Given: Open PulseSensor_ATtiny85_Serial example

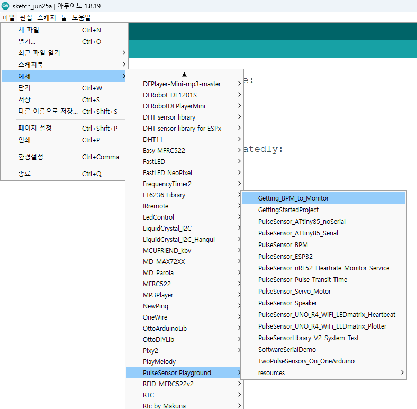Looking at the screenshot, I should 324,233.
